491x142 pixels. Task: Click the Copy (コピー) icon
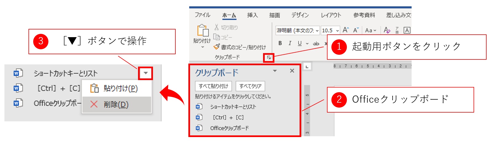click(217, 37)
